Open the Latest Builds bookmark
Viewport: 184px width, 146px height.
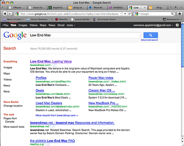click(80, 20)
